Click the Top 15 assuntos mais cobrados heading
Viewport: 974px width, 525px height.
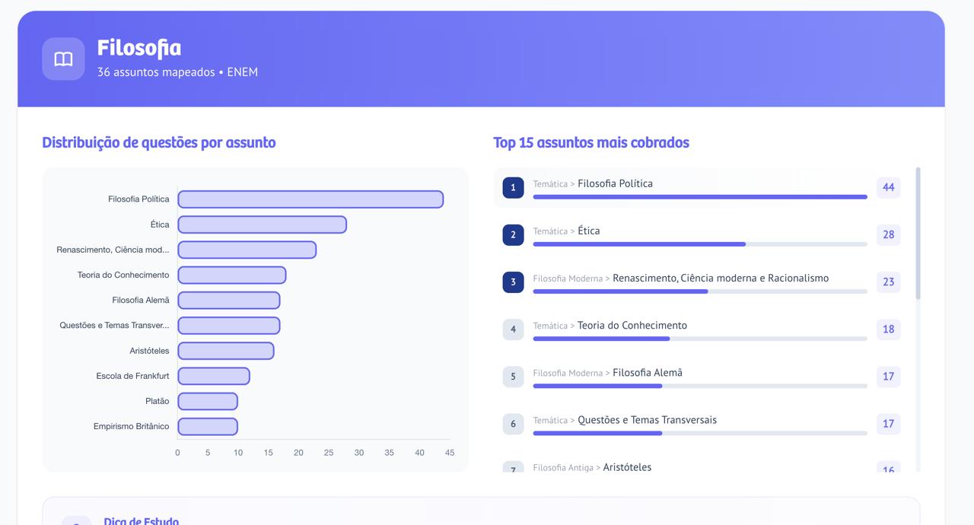coord(591,143)
